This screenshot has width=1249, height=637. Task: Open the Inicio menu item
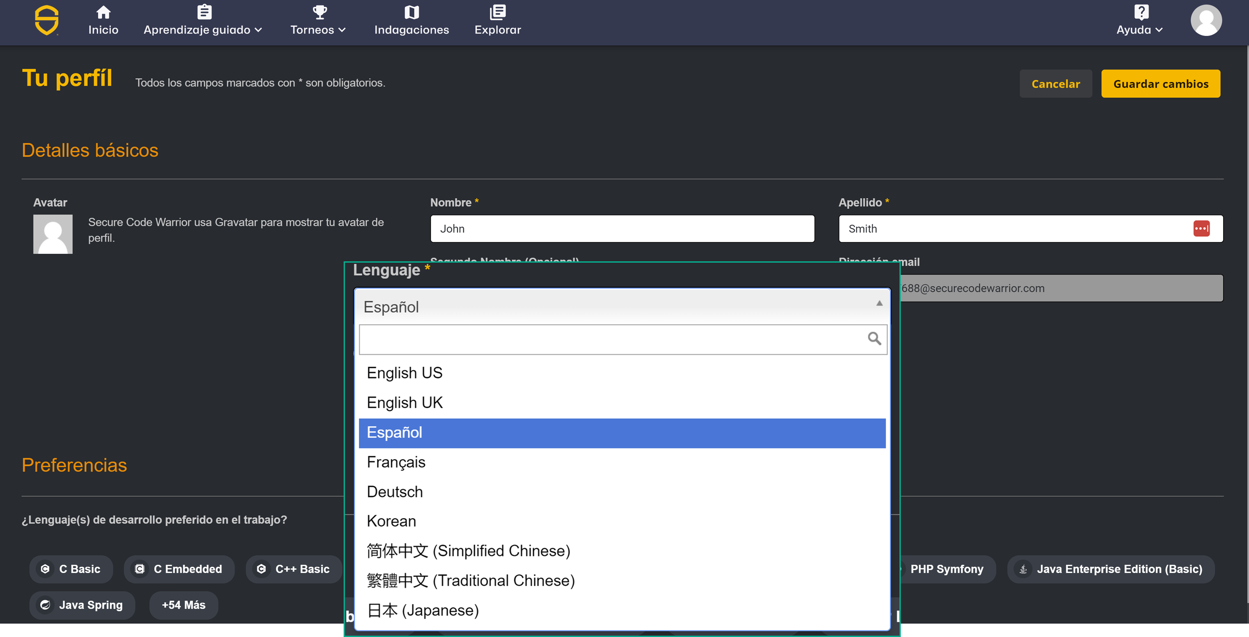pos(103,20)
